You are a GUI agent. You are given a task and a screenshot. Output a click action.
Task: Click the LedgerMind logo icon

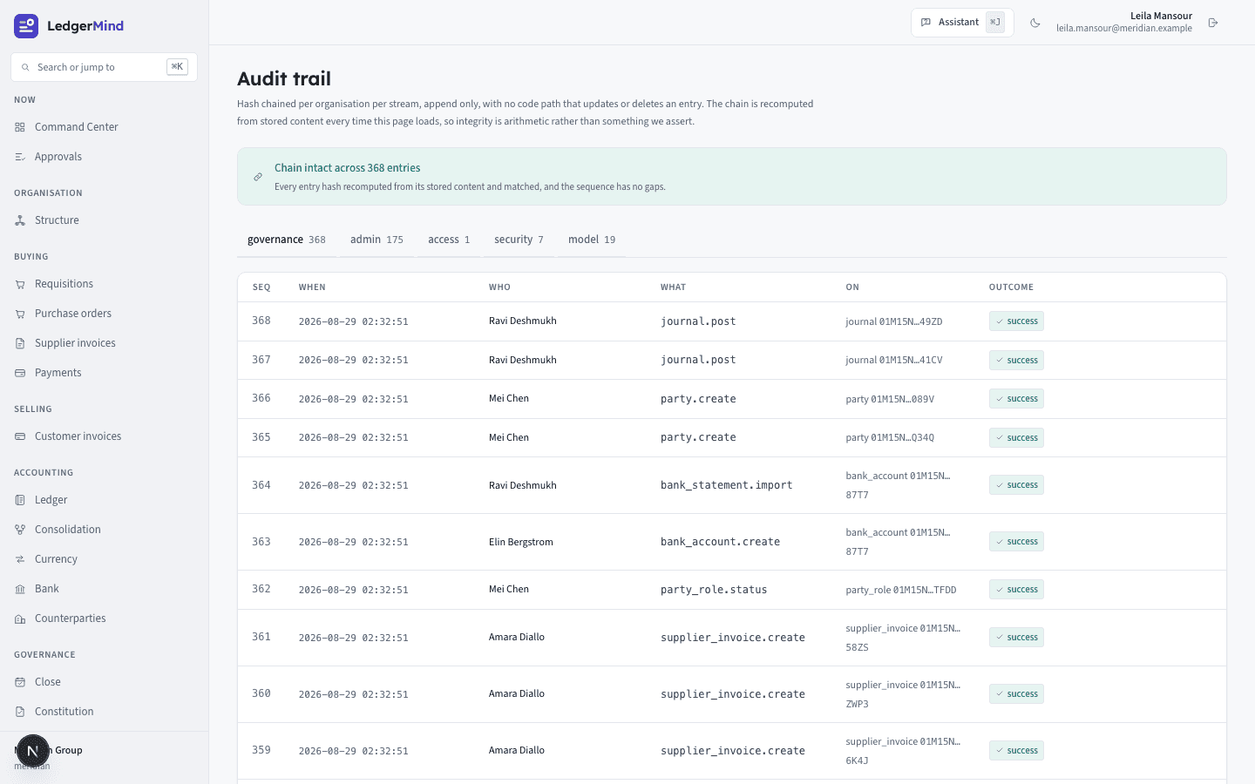click(26, 26)
